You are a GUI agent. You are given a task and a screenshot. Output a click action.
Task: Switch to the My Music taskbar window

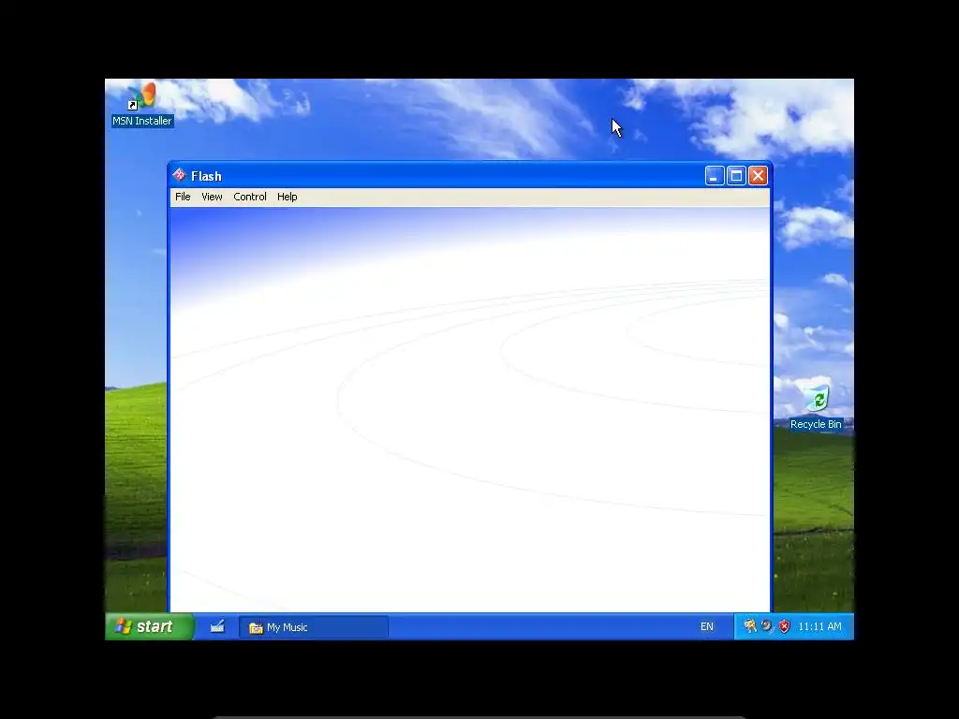click(313, 627)
